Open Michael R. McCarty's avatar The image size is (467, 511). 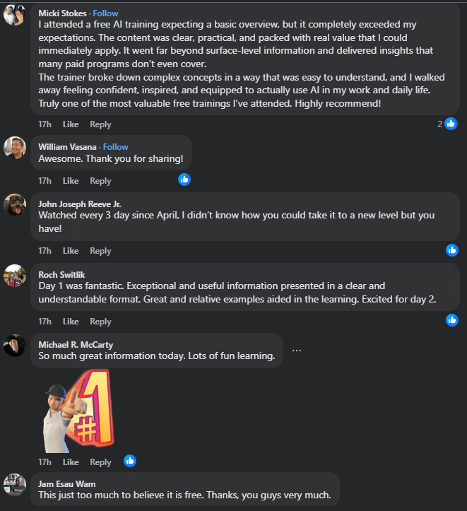(15, 346)
